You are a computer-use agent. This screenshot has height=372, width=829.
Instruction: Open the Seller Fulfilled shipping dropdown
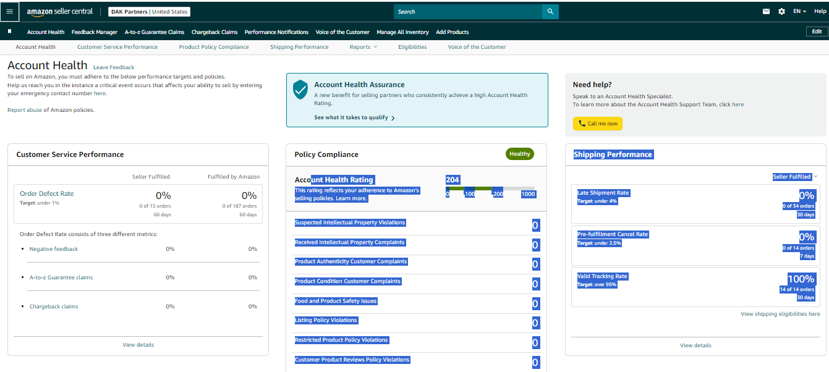click(795, 177)
